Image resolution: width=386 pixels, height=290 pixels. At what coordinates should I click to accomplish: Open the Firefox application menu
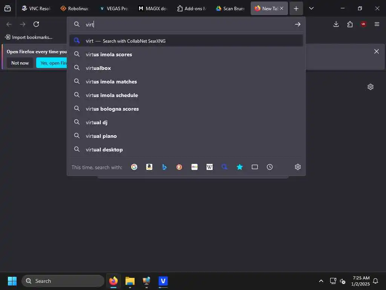point(377,24)
